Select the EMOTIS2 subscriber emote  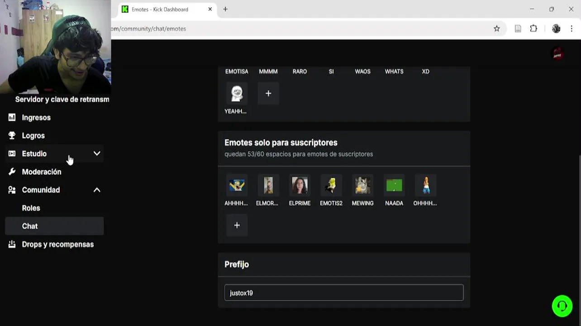(331, 185)
